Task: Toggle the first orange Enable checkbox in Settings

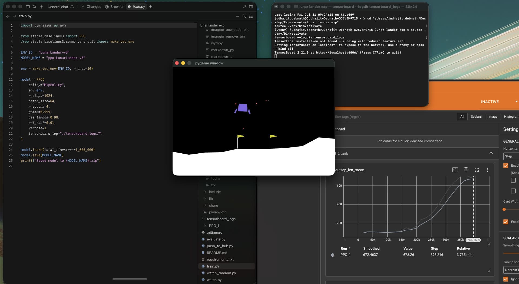Action: [506, 166]
